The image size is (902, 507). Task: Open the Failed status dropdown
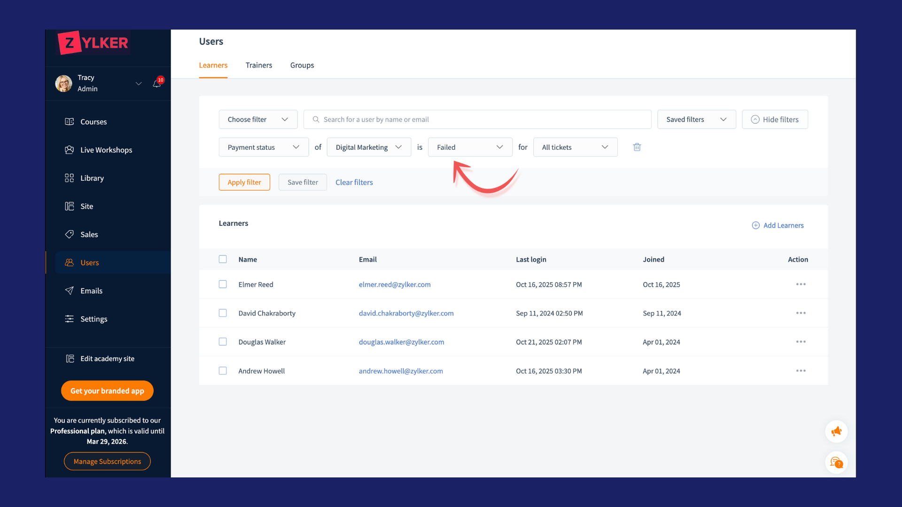click(470, 147)
